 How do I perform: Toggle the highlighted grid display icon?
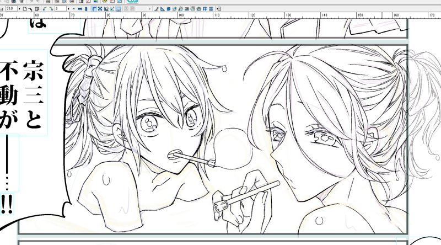pos(118,9)
